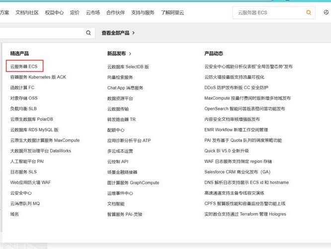
Task: Click 查看全部产品 link
Action: (x=115, y=33)
